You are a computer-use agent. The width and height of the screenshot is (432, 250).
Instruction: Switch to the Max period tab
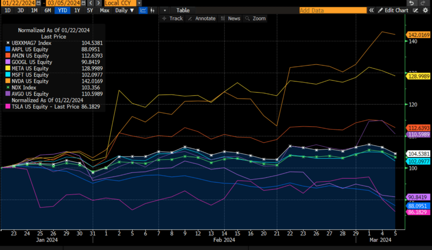click(104, 10)
